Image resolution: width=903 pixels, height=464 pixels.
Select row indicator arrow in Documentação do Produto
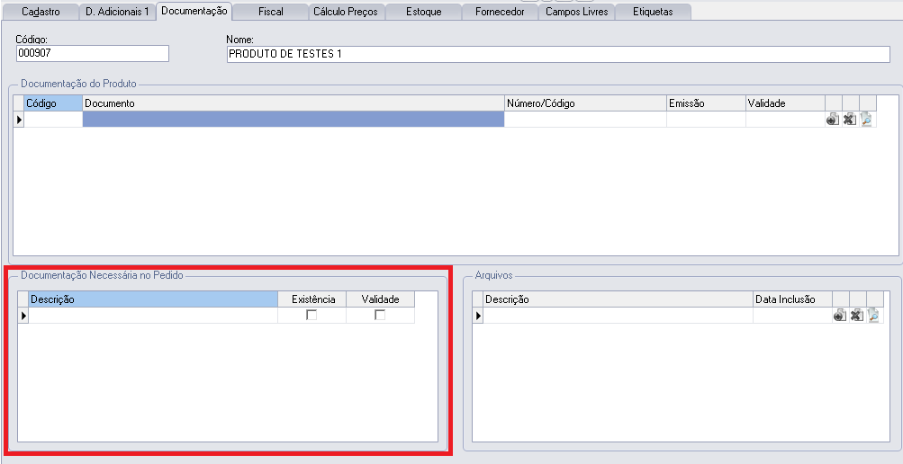coord(19,120)
